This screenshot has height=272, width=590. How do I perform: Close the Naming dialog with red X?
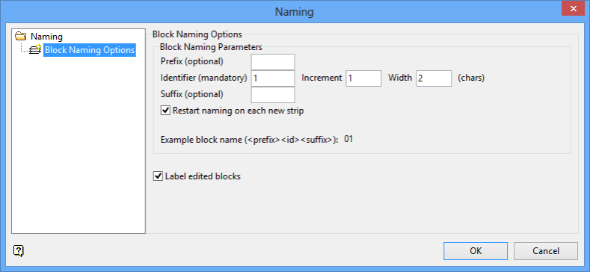pos(573,8)
